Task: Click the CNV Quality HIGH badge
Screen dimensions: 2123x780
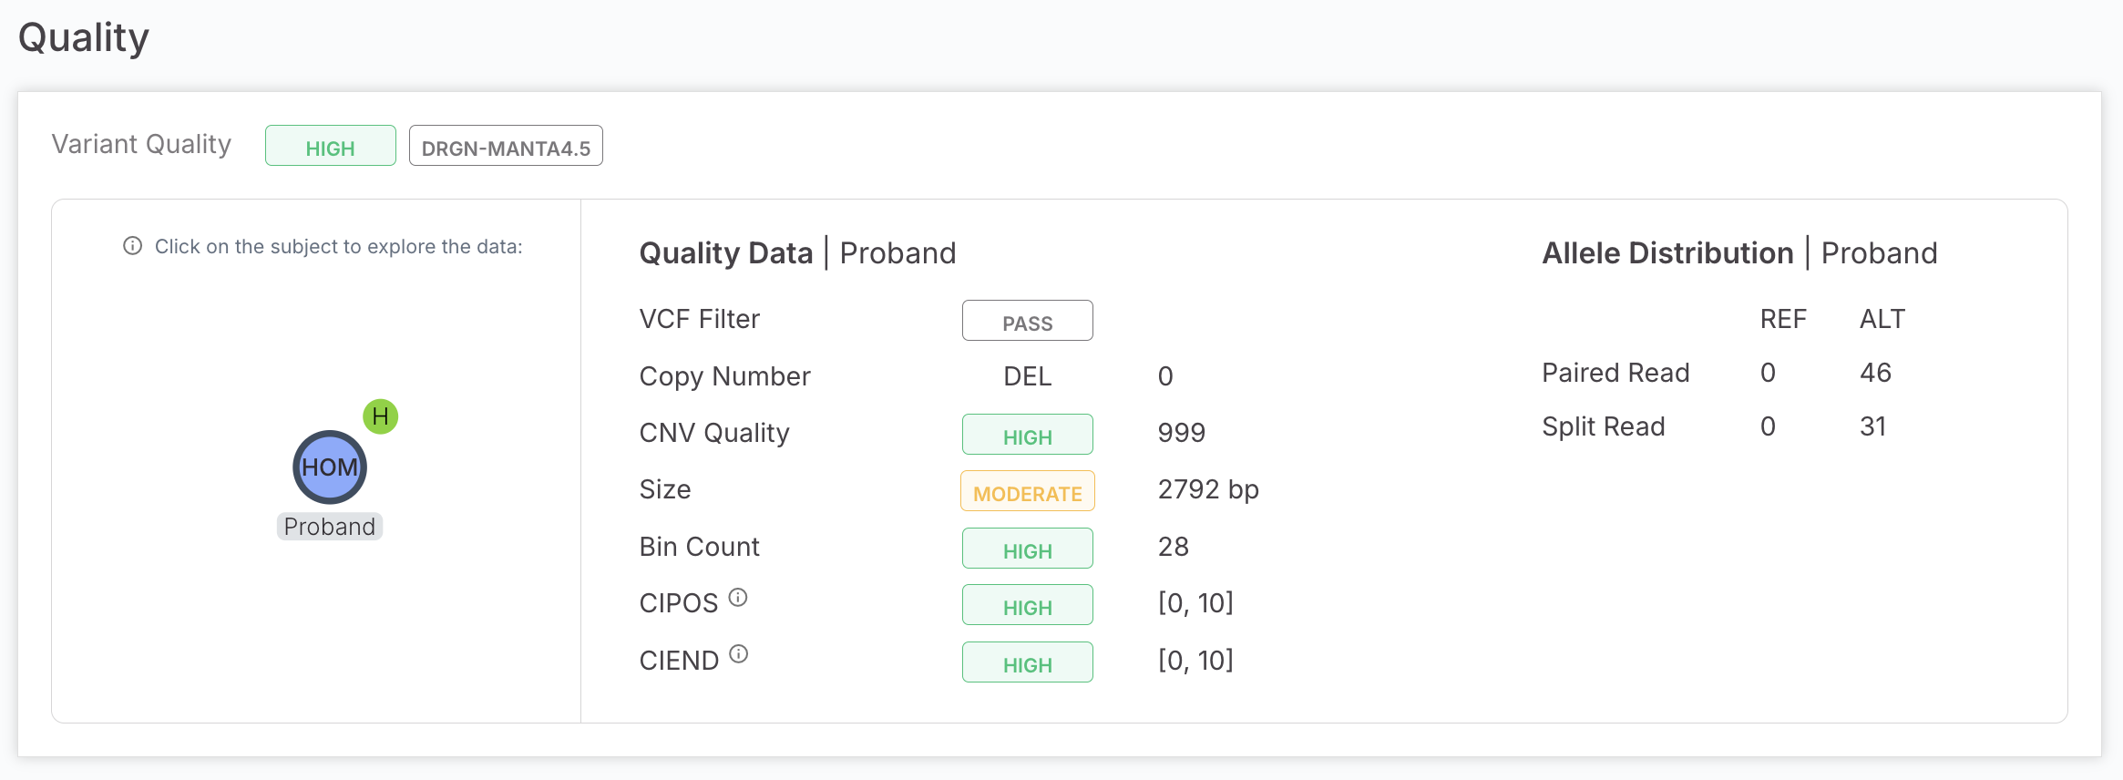Action: coord(1027,435)
